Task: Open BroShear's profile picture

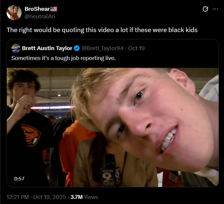Action: coord(14,13)
